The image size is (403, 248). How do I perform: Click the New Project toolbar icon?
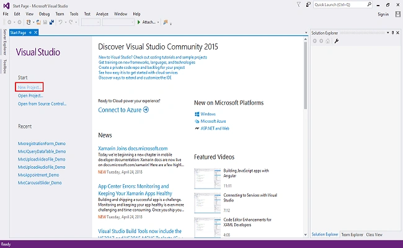[29, 22]
